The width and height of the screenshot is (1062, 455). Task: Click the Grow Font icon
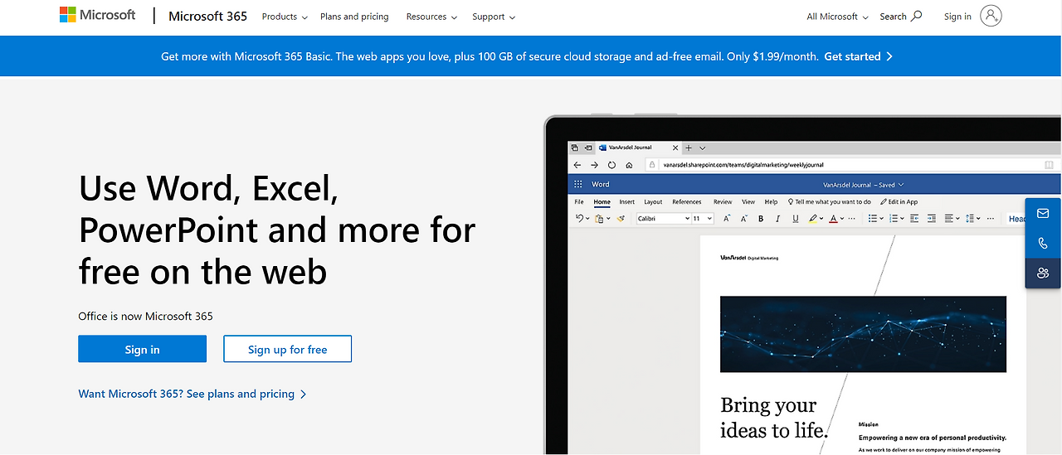727,219
